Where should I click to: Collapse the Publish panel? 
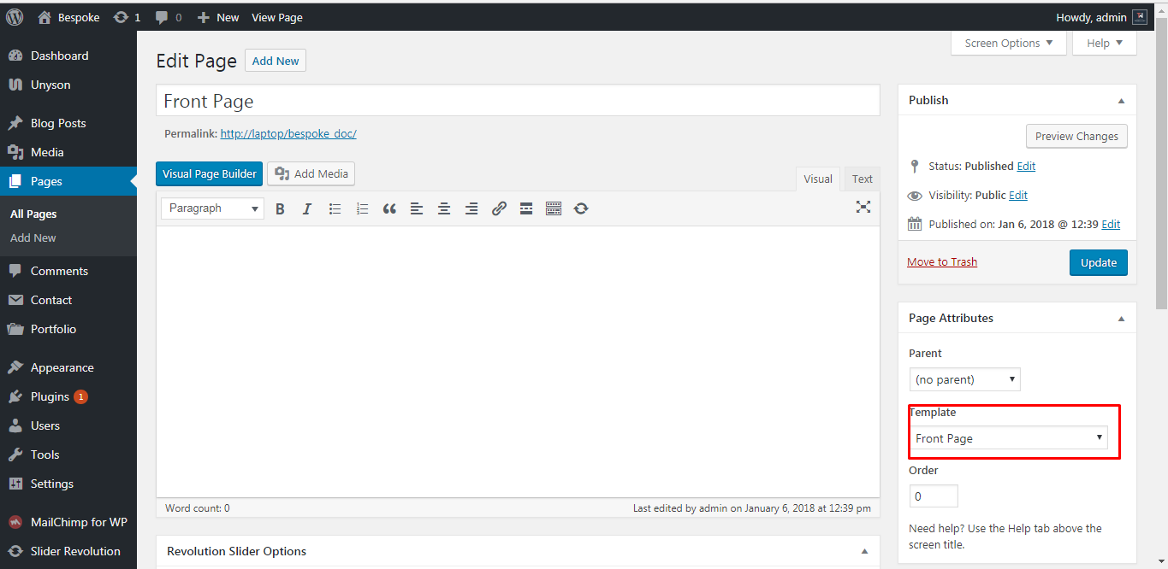click(1121, 101)
